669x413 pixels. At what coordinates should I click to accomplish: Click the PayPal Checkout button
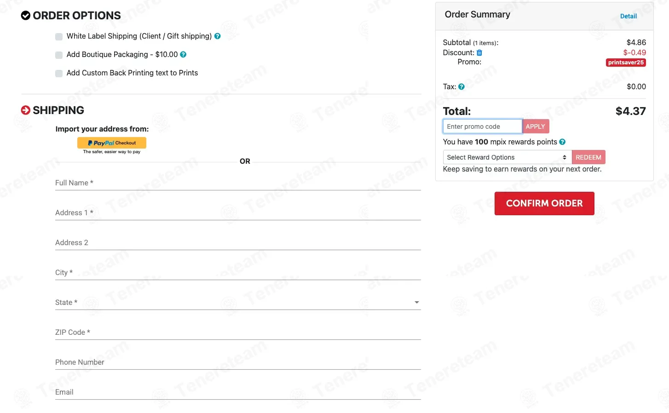click(112, 143)
